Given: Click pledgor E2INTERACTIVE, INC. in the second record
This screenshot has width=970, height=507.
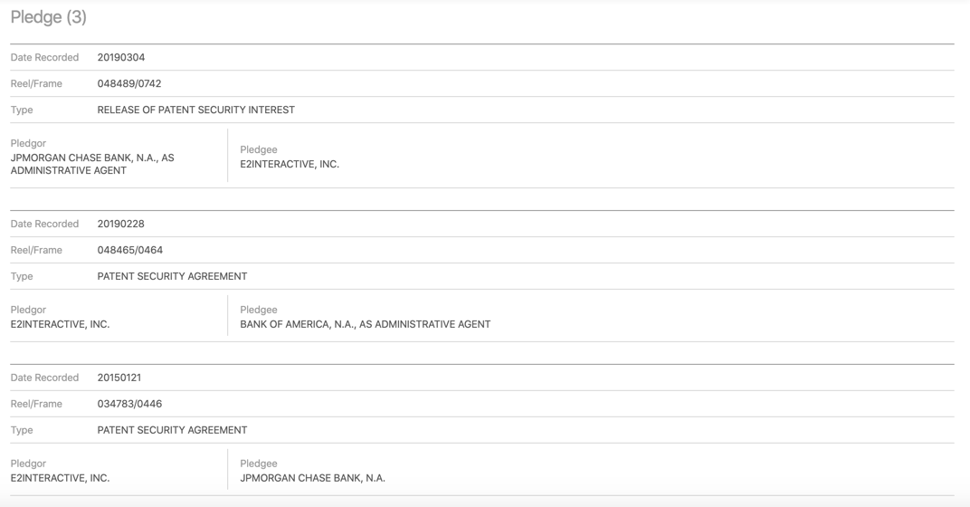Looking at the screenshot, I should pyautogui.click(x=60, y=324).
